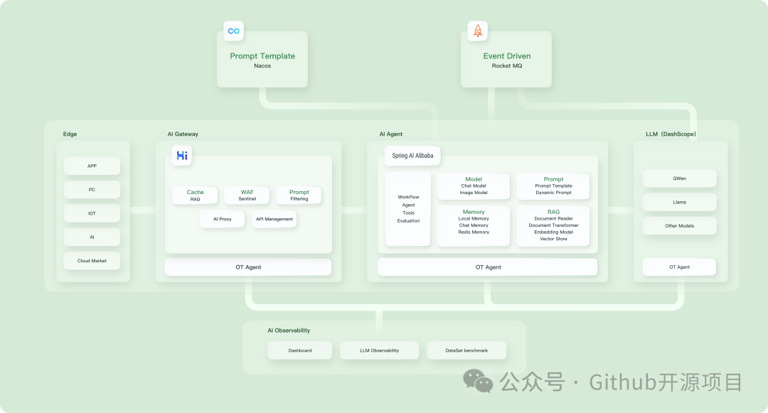
Task: Click the Document Reader line
Action: click(x=553, y=219)
